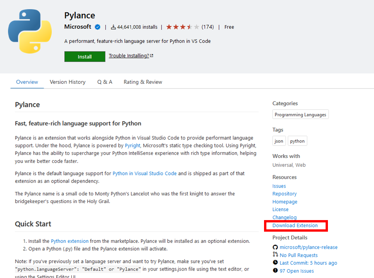This screenshot has width=374, height=278.
Task: Open the Homepage link
Action: (x=285, y=202)
